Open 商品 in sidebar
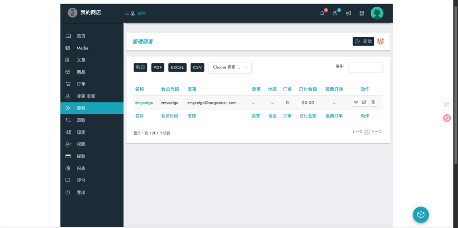Viewport: 458px width, 228px height. point(92,72)
